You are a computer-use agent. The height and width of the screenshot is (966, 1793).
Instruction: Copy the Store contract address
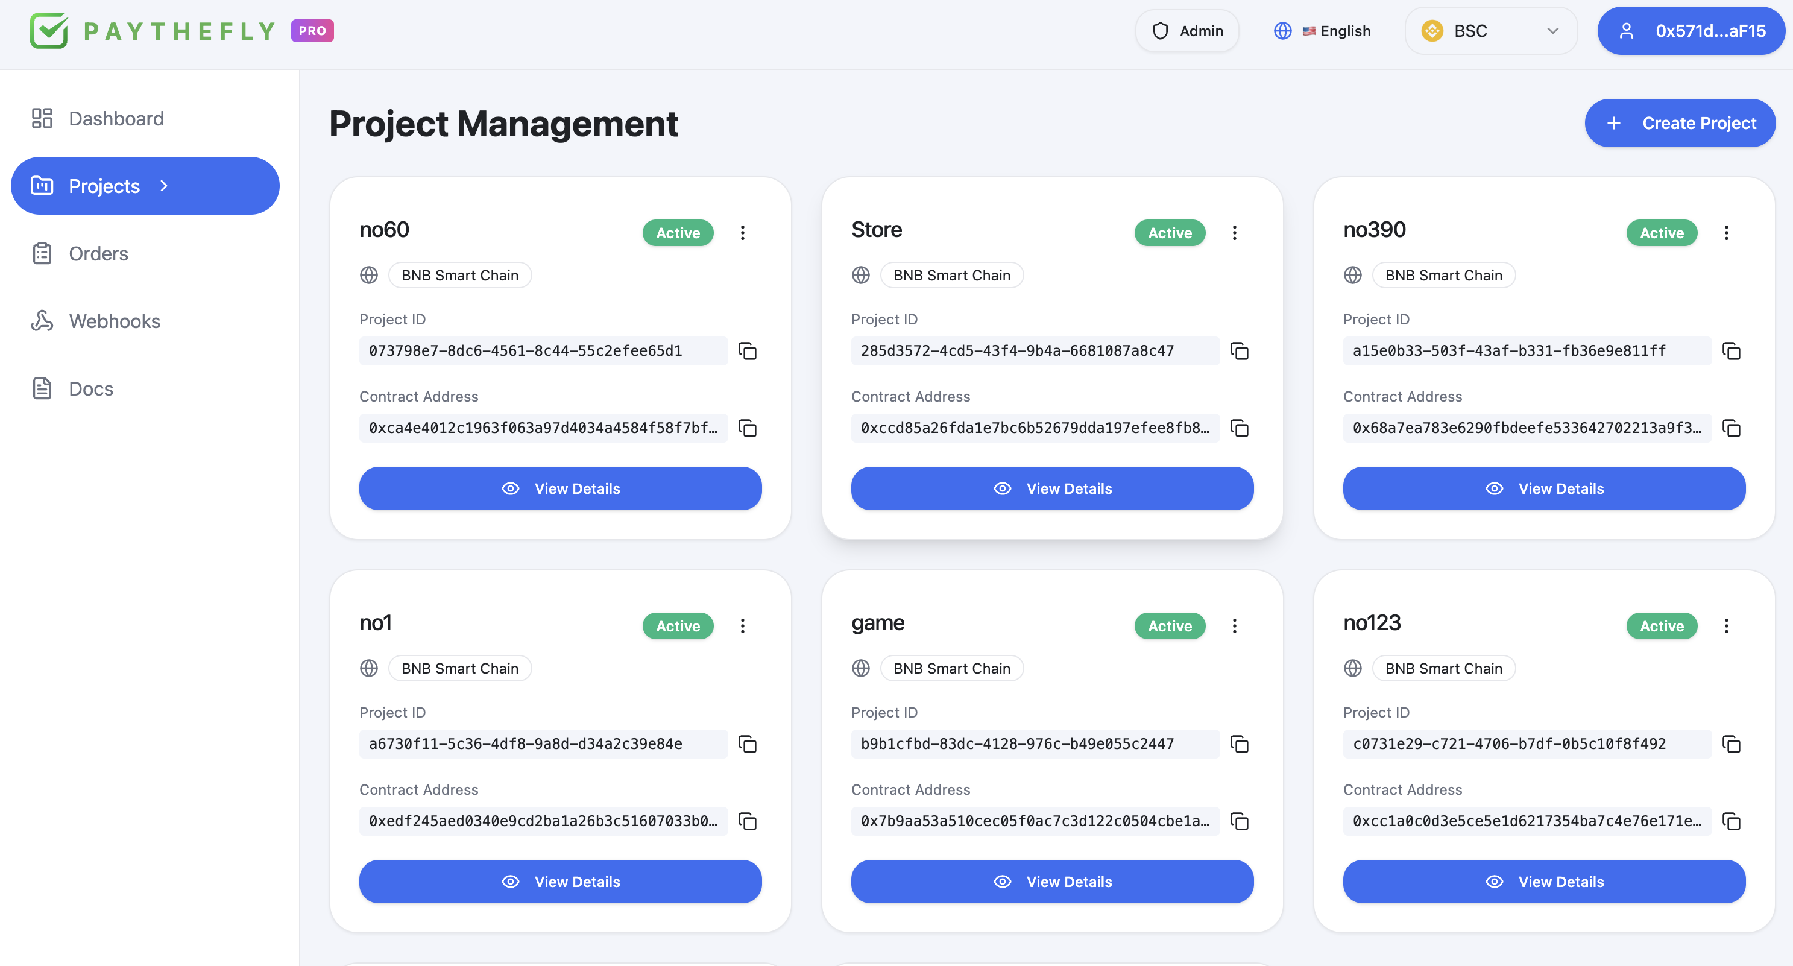[1239, 428]
